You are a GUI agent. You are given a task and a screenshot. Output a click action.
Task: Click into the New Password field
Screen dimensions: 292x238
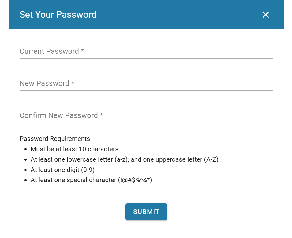[146, 83]
